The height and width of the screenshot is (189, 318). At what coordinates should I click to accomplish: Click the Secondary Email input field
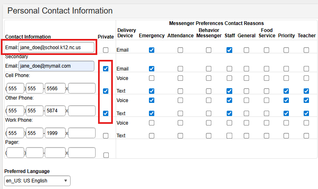coord(56,66)
